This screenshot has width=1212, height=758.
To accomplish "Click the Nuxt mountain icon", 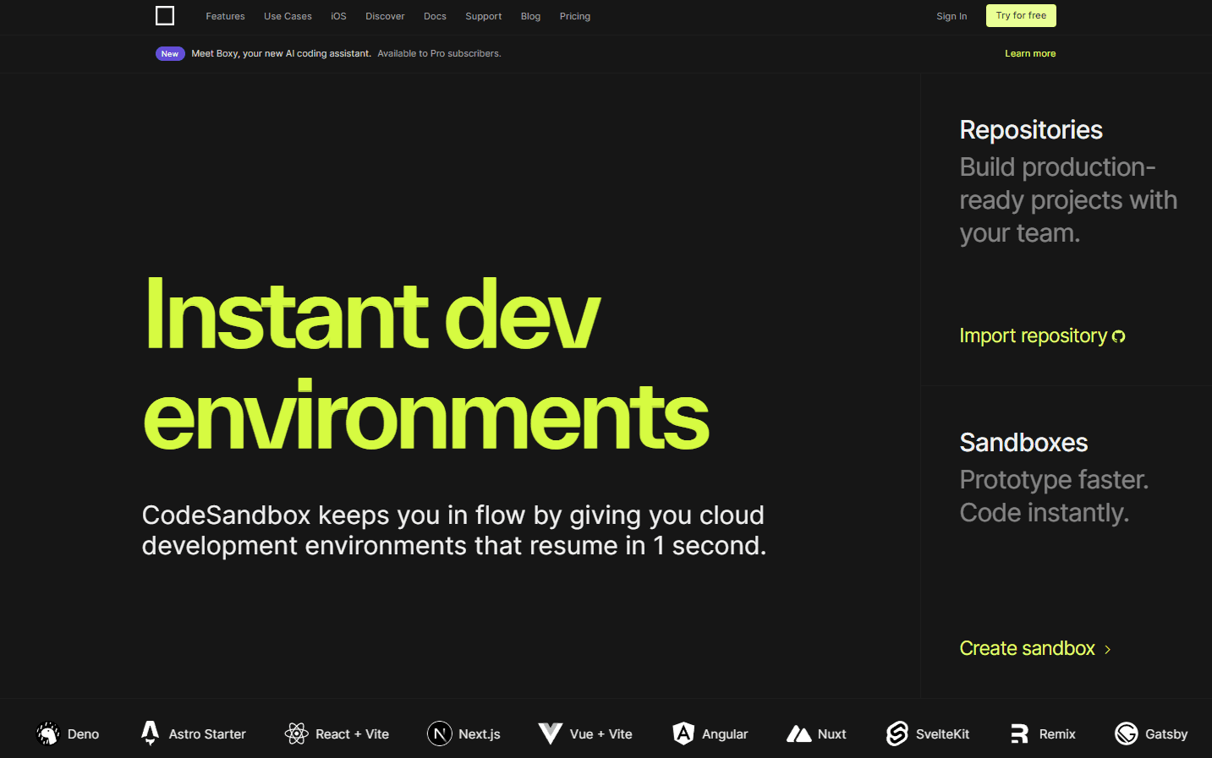I will [x=798, y=733].
